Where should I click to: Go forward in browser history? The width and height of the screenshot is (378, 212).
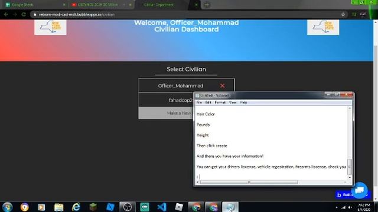coord(15,14)
